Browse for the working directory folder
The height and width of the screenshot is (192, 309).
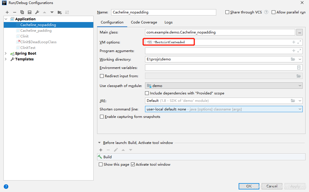click(293, 59)
